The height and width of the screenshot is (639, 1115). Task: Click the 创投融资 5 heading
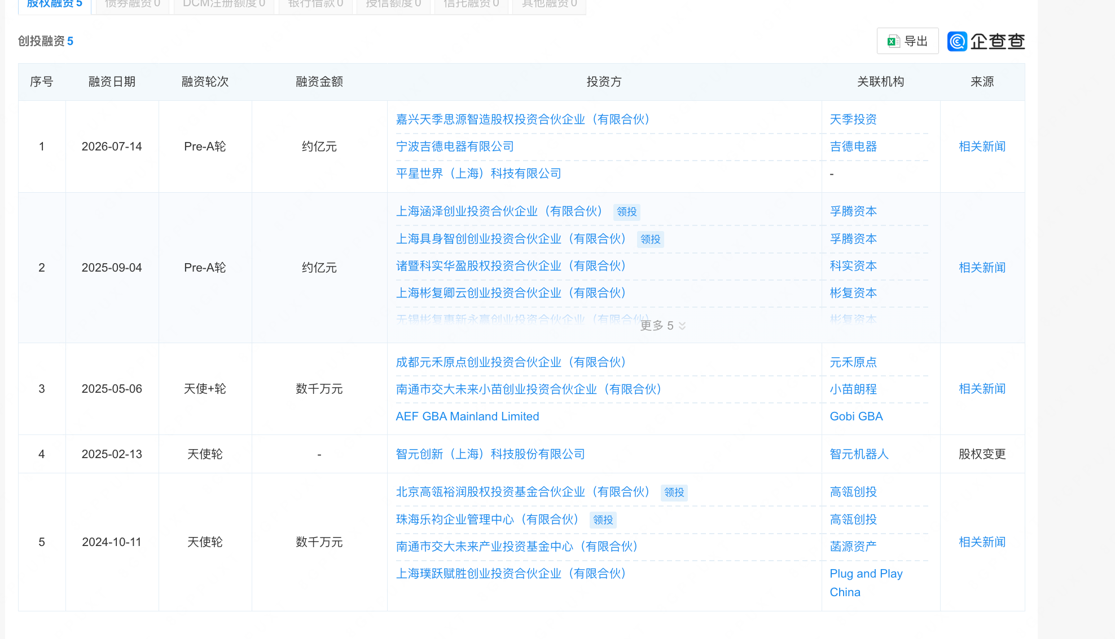46,41
